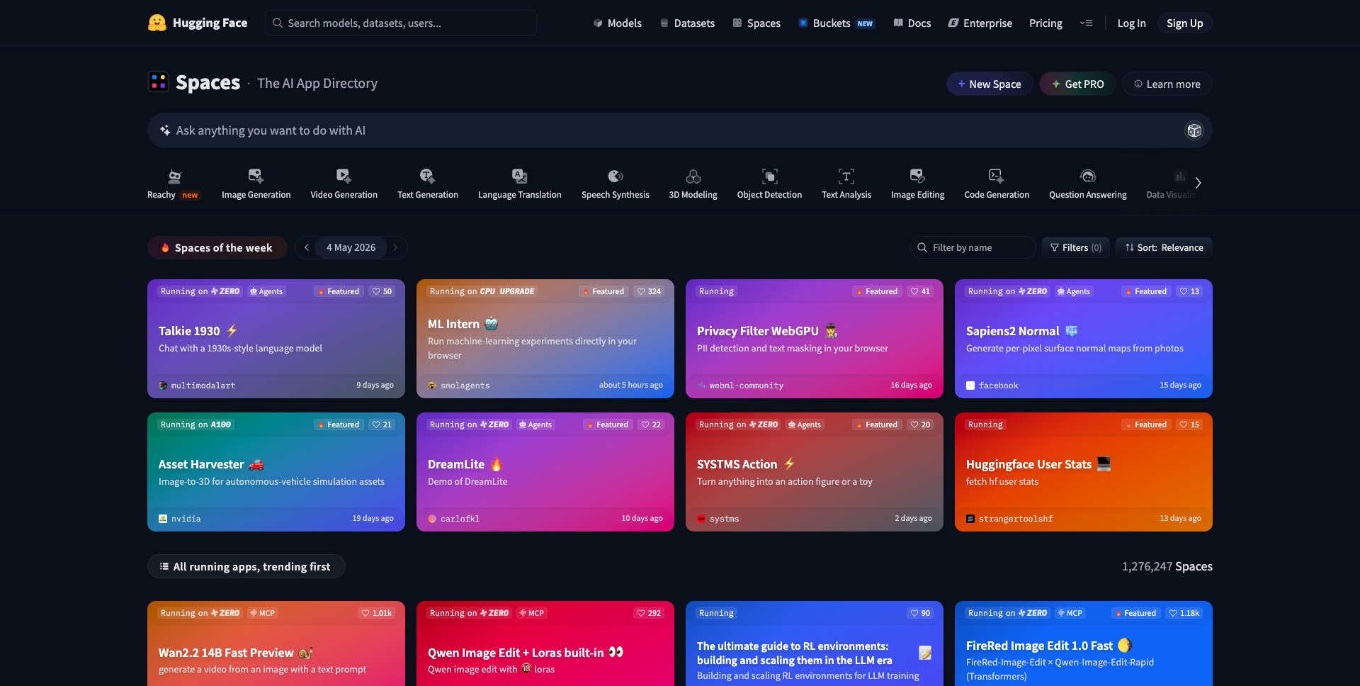Open the ML Intern space card

pyautogui.click(x=545, y=339)
